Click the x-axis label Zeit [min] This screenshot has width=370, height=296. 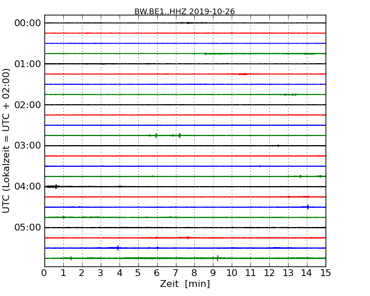185,283
